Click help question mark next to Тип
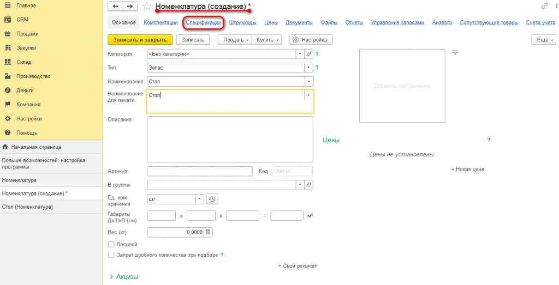The width and height of the screenshot is (559, 285). (x=317, y=68)
